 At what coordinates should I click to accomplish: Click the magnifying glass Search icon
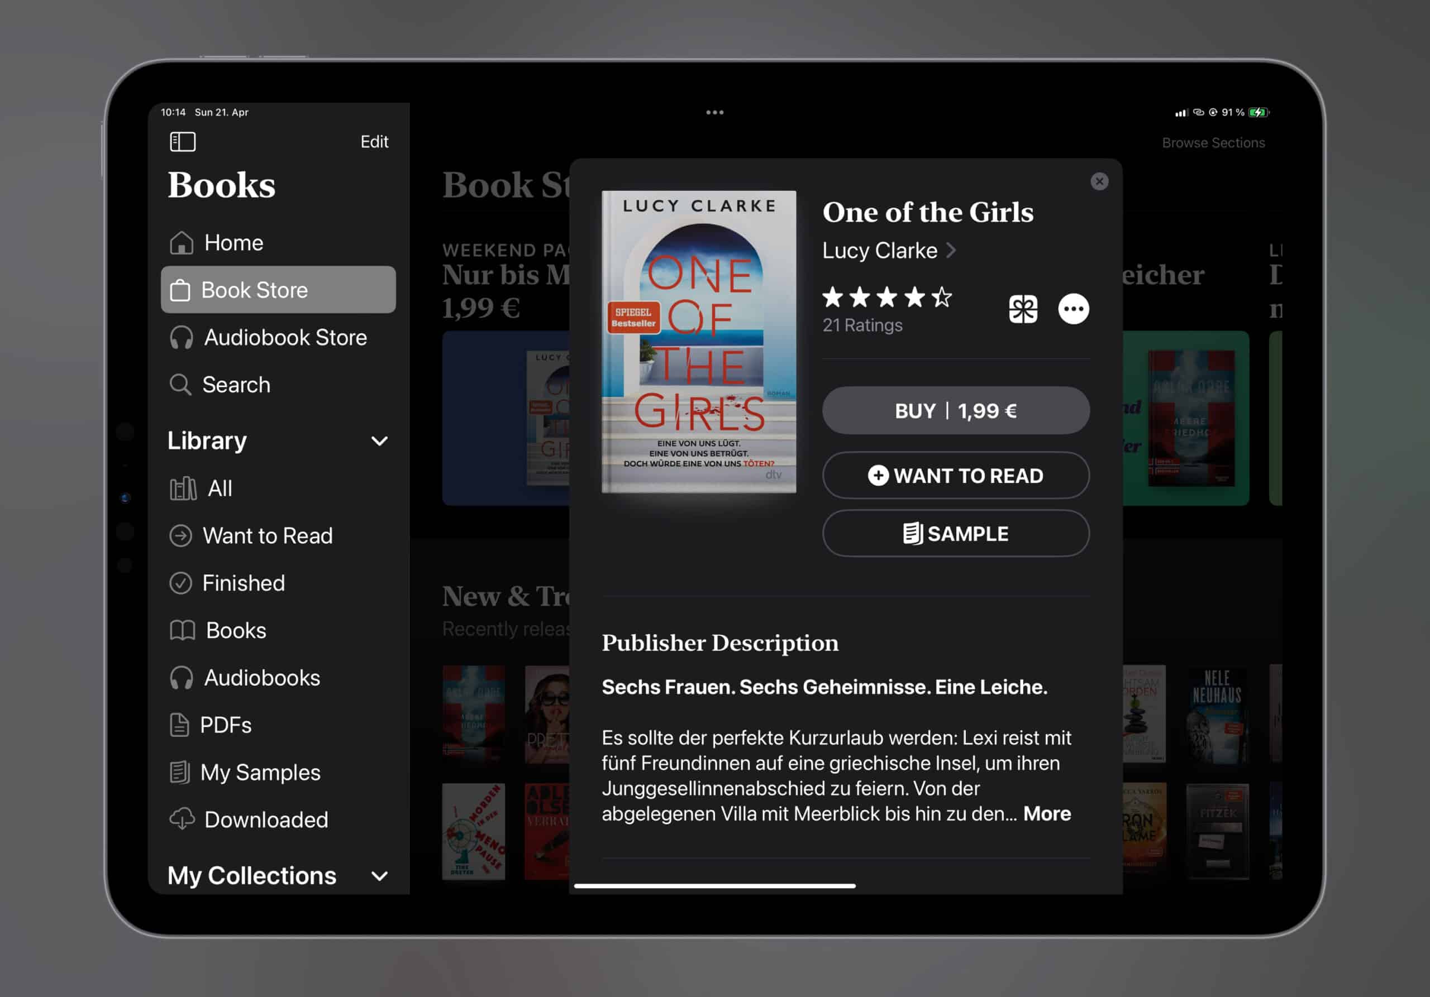coord(180,385)
